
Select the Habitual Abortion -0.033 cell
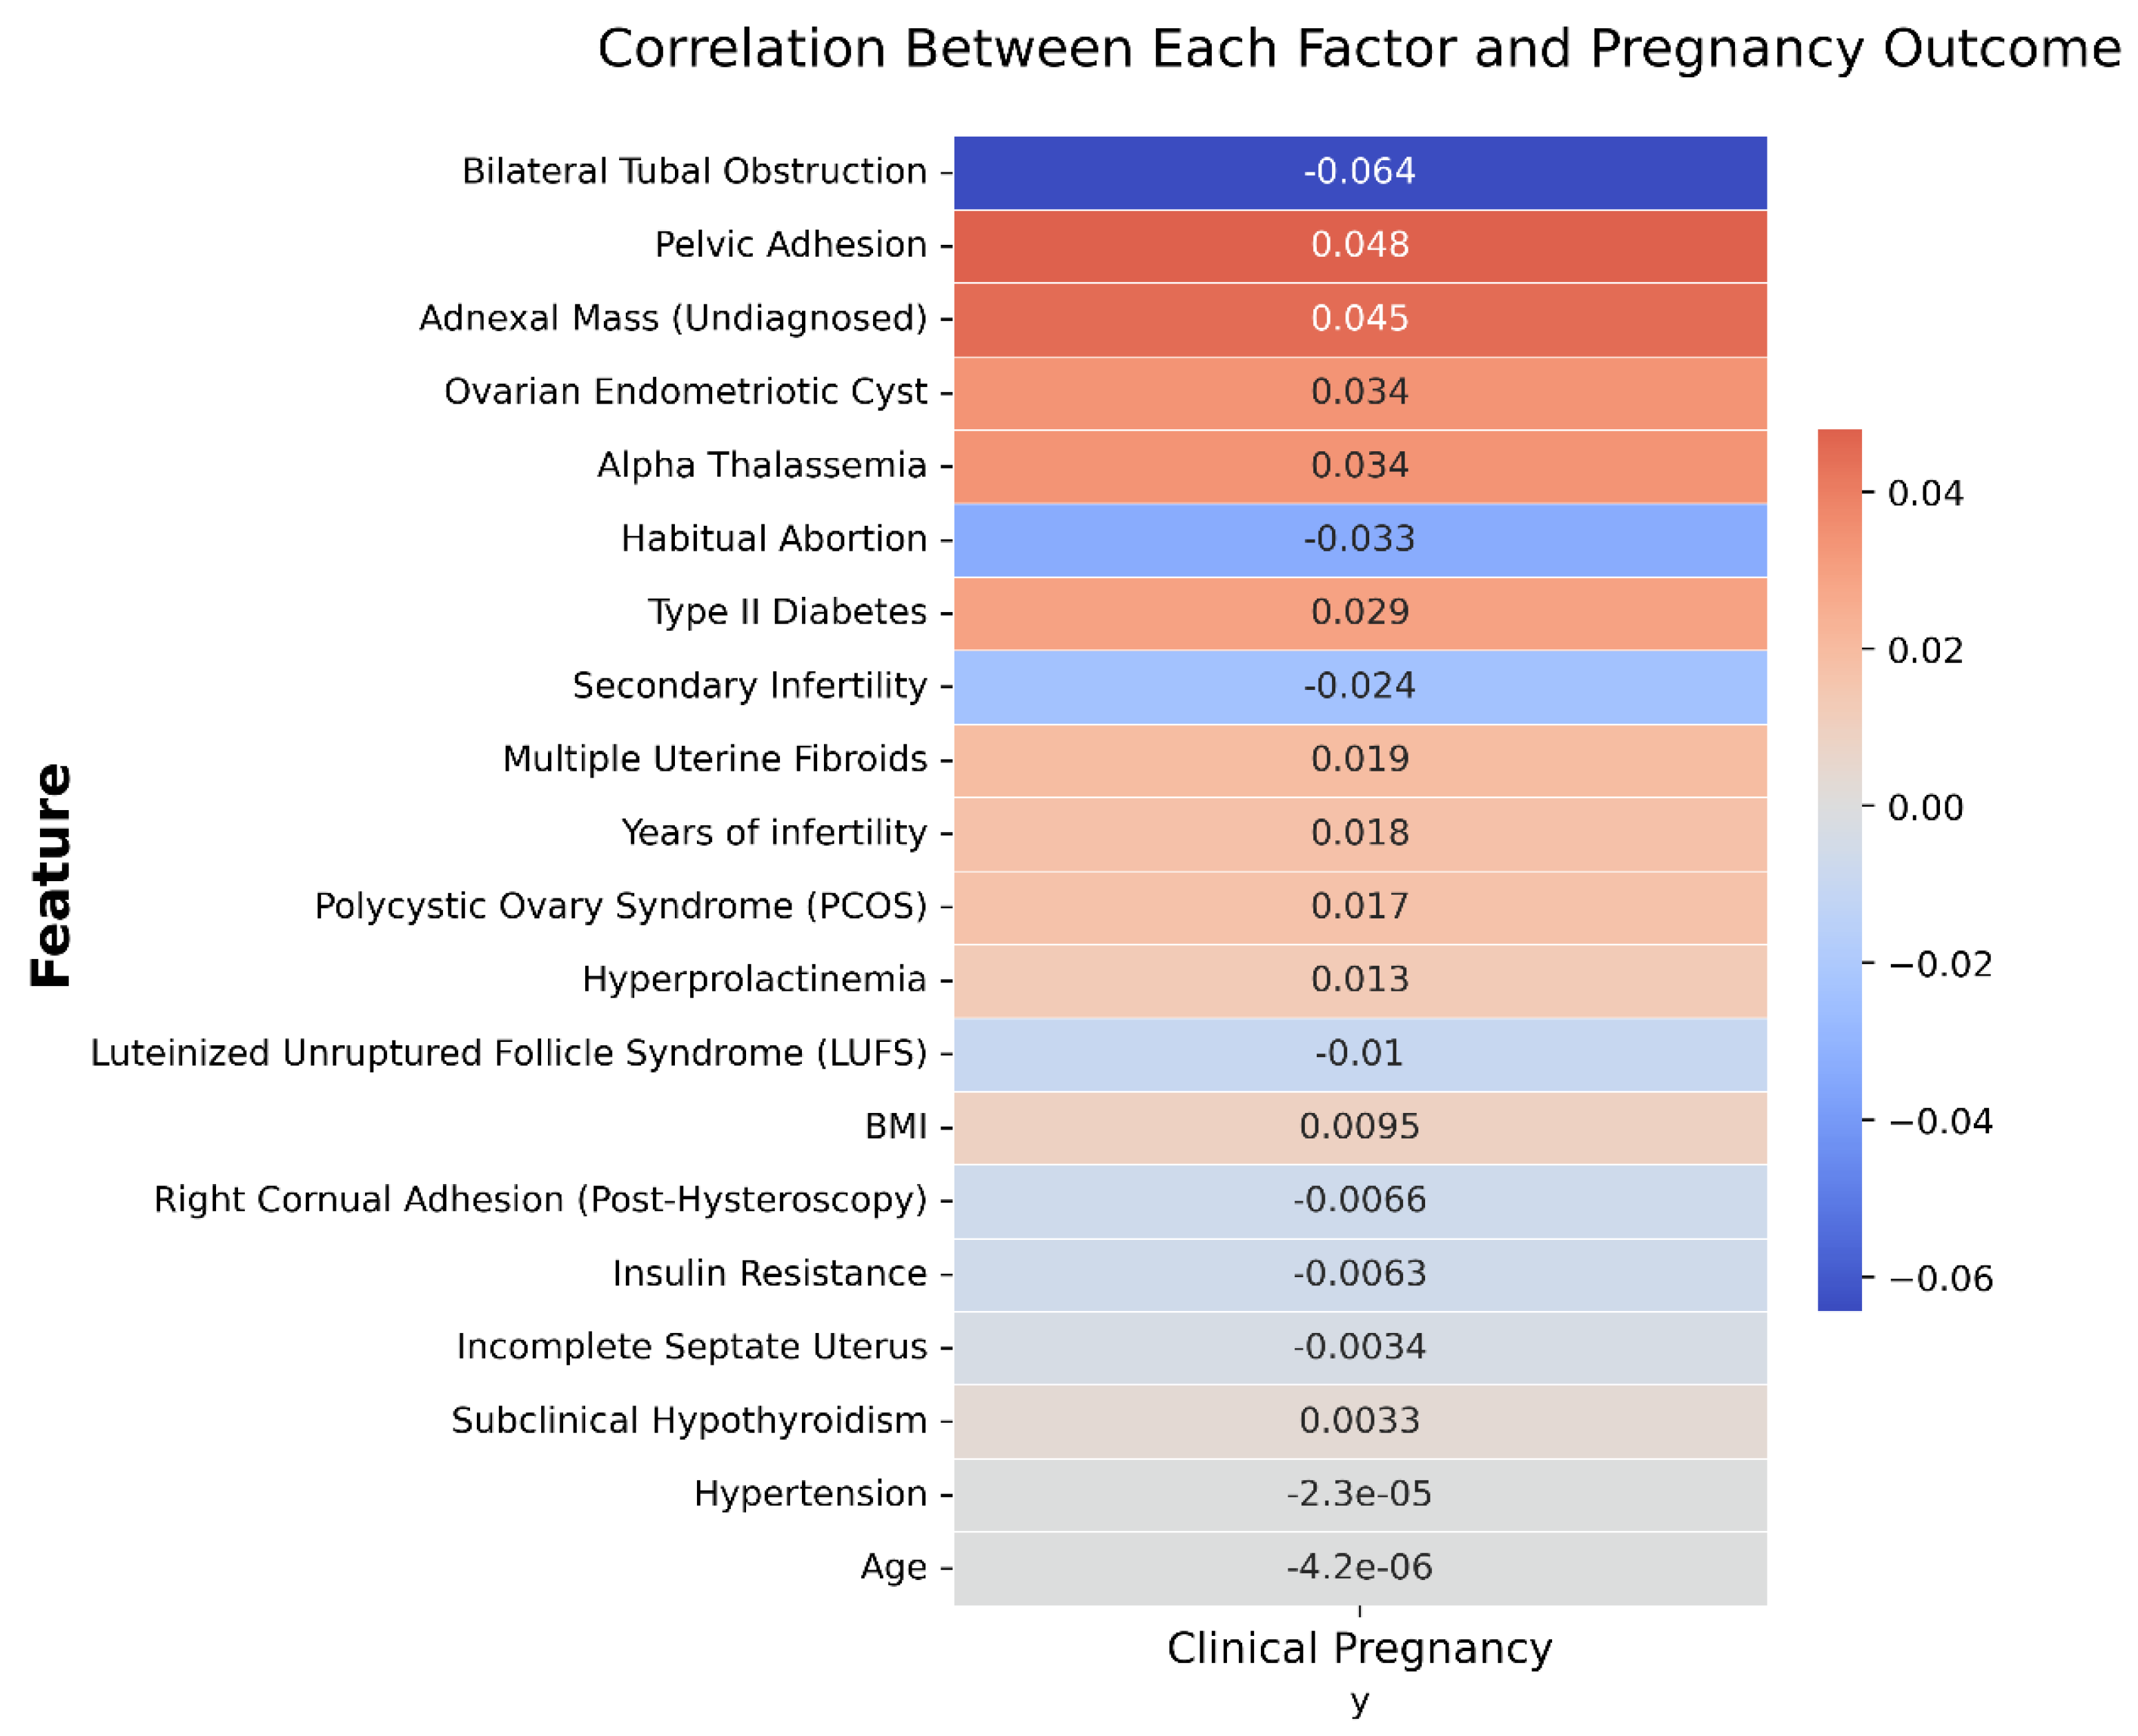[x=1359, y=539]
